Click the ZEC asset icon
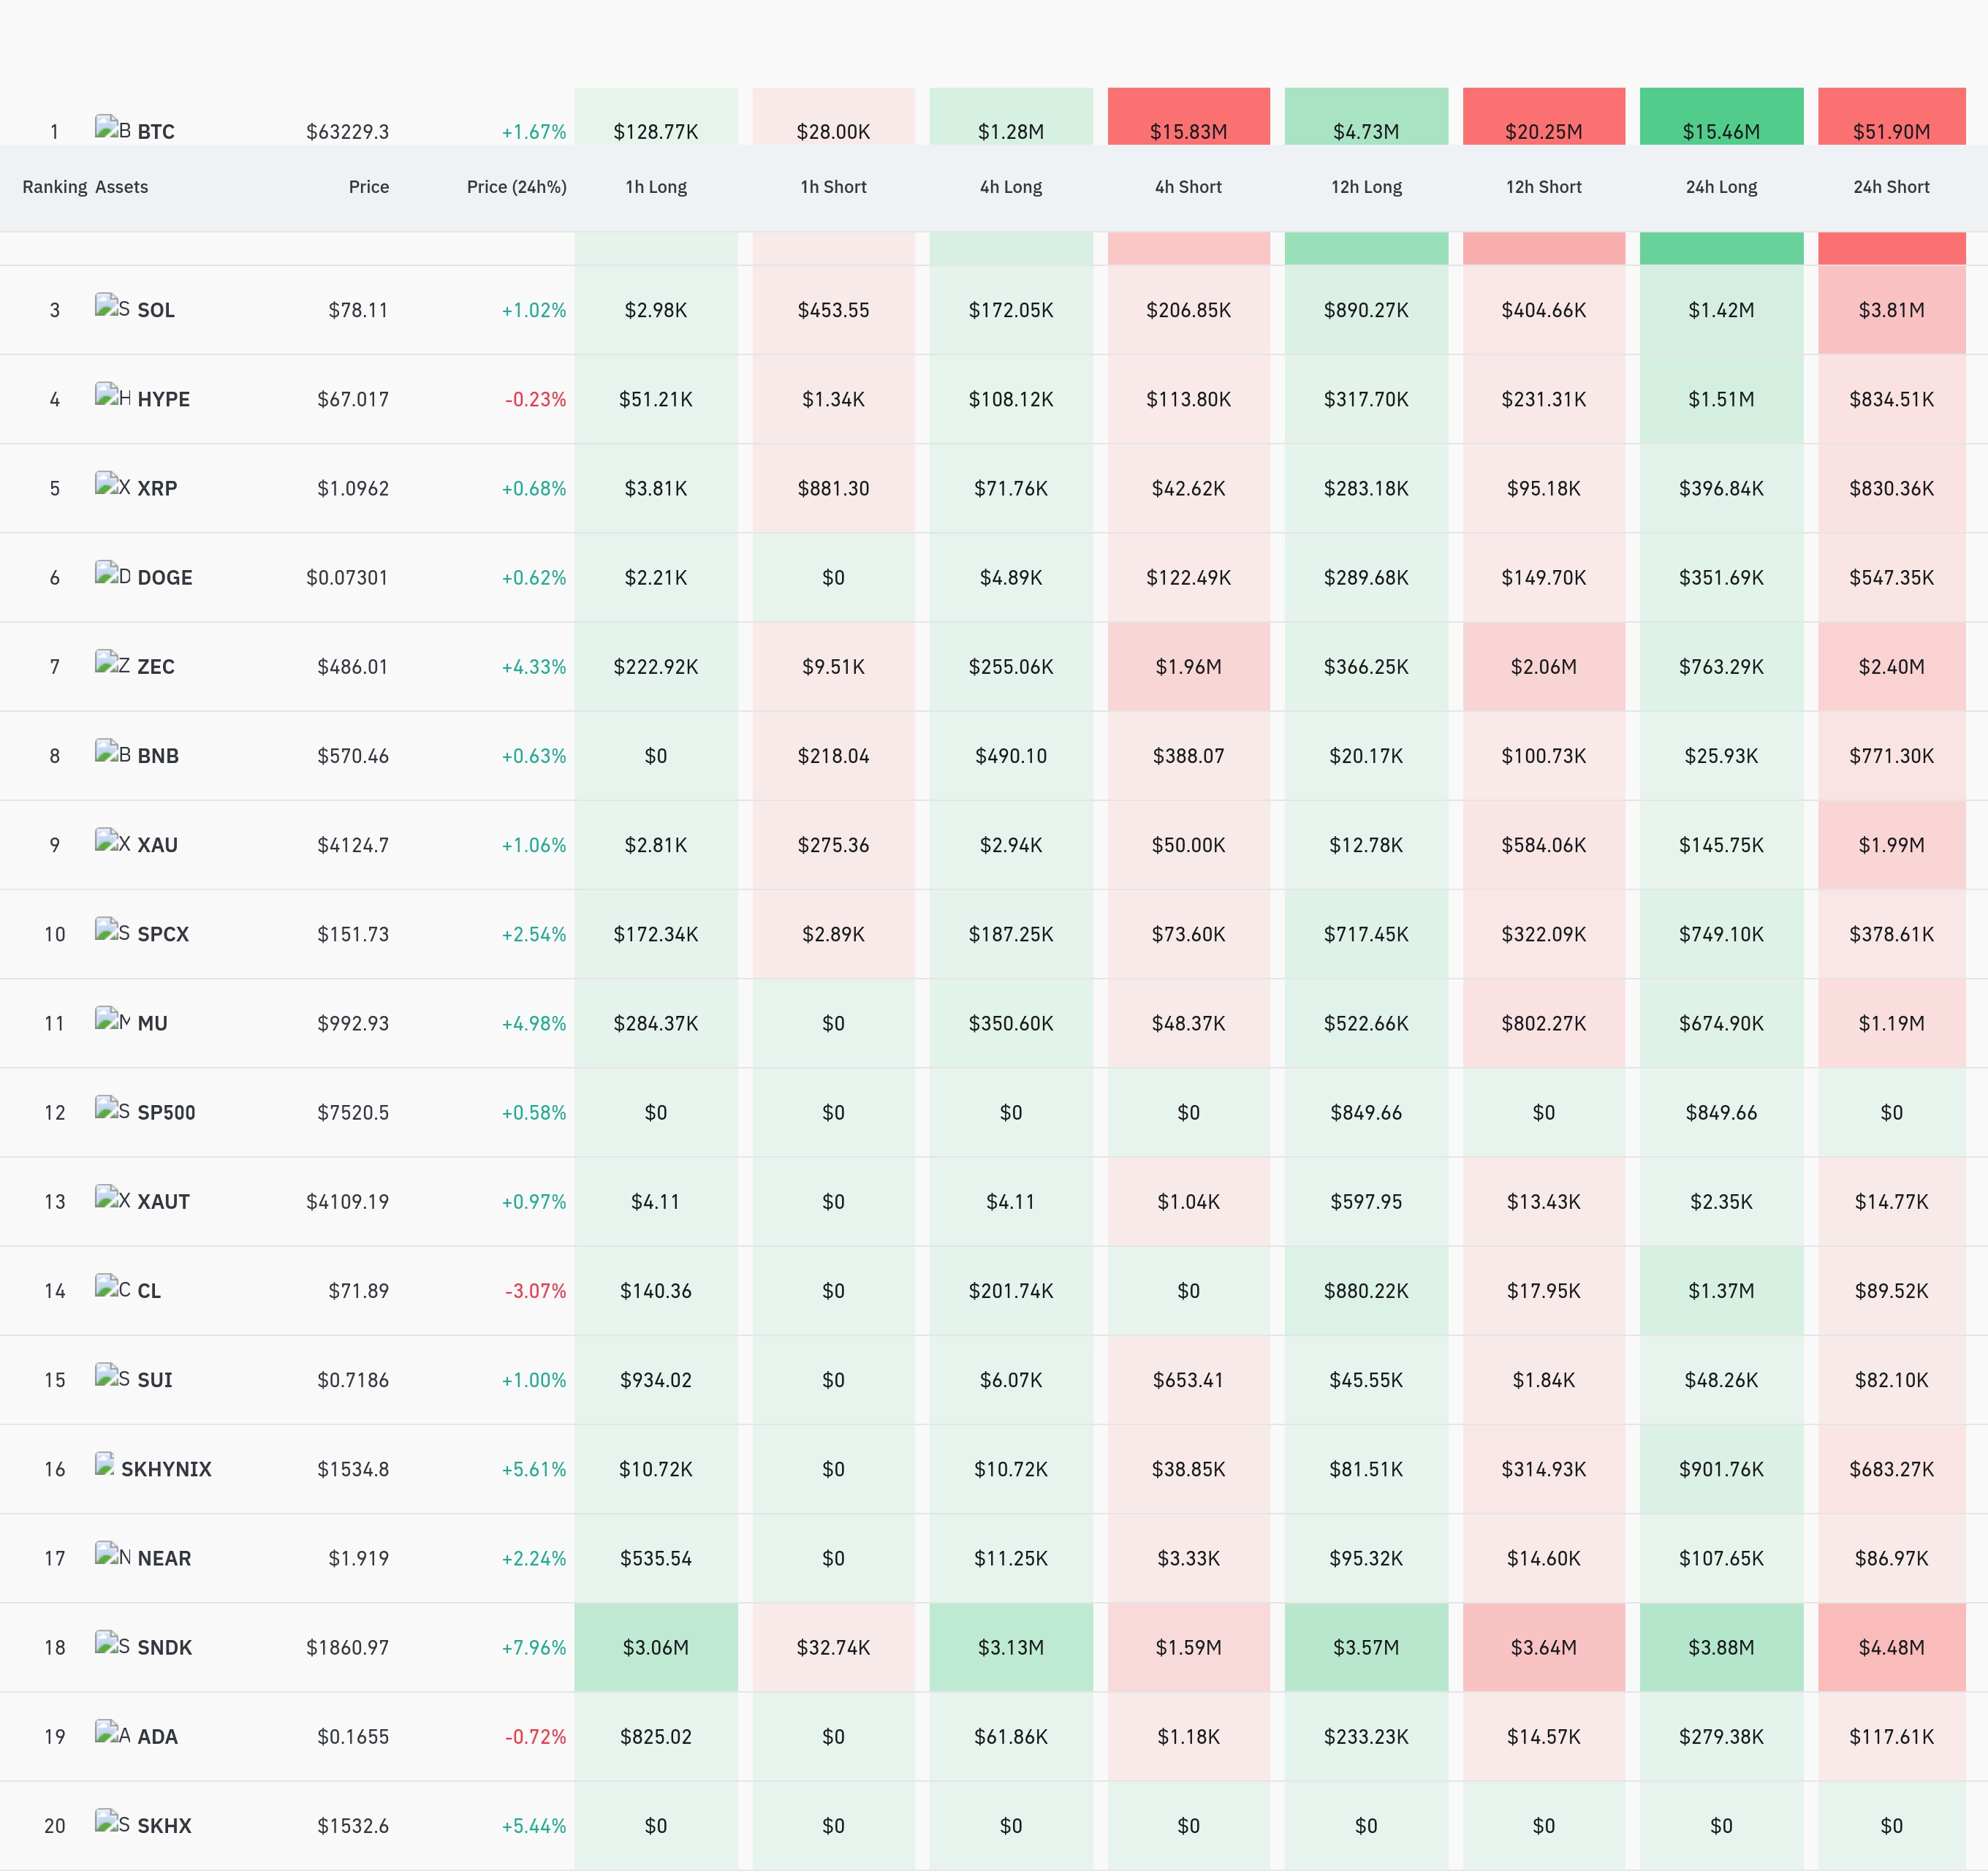This screenshot has width=1988, height=1871. click(x=113, y=663)
